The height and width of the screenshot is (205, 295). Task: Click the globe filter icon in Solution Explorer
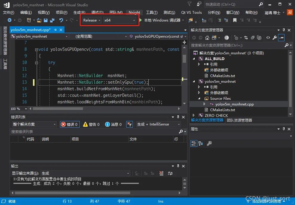227,38
